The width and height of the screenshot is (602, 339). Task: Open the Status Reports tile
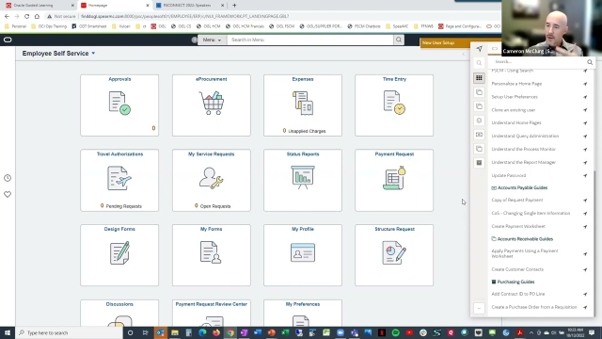(x=303, y=180)
